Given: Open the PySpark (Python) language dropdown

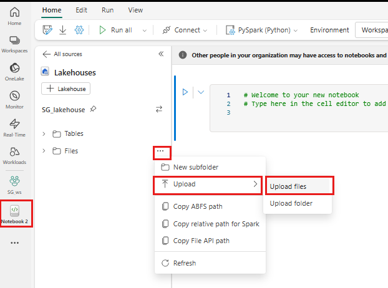Looking at the screenshot, I should tap(261, 30).
